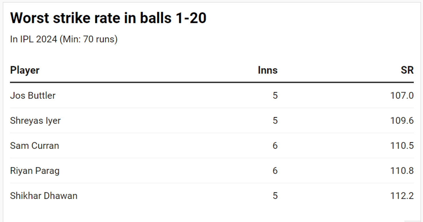Click Shikhar Dhawan's innings count cell
This screenshot has width=423, height=222.
(275, 196)
